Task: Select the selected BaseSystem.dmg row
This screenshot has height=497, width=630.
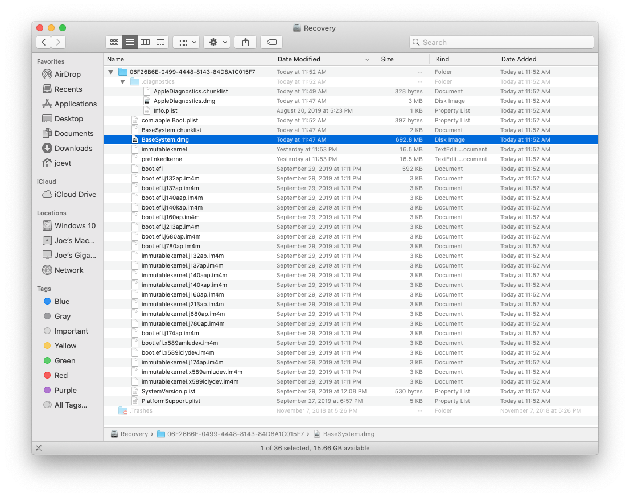Action: click(x=351, y=140)
